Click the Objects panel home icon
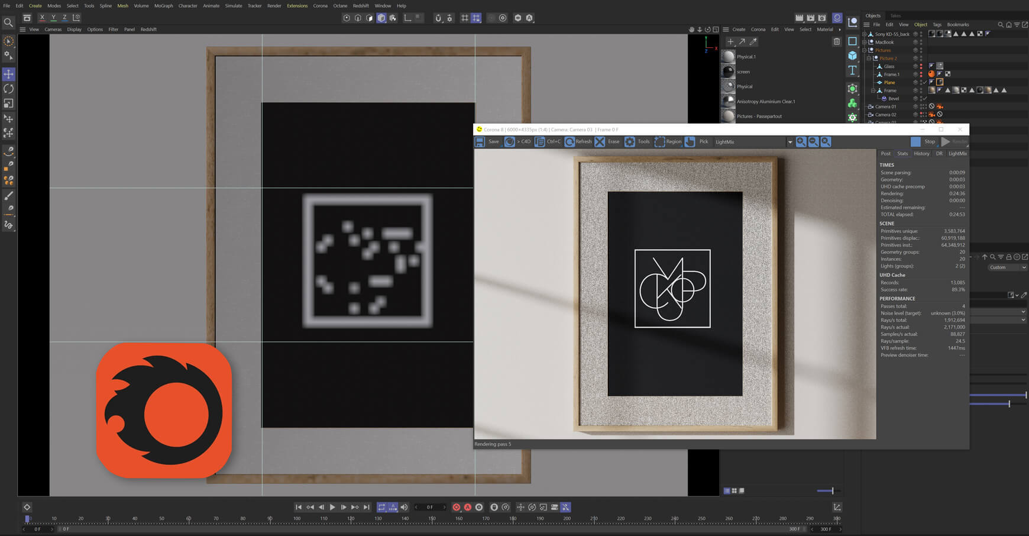This screenshot has width=1029, height=536. pyautogui.click(x=1009, y=25)
